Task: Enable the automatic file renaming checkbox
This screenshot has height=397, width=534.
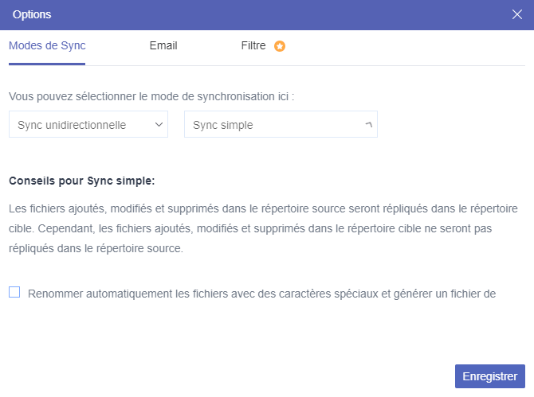Action: point(14,292)
